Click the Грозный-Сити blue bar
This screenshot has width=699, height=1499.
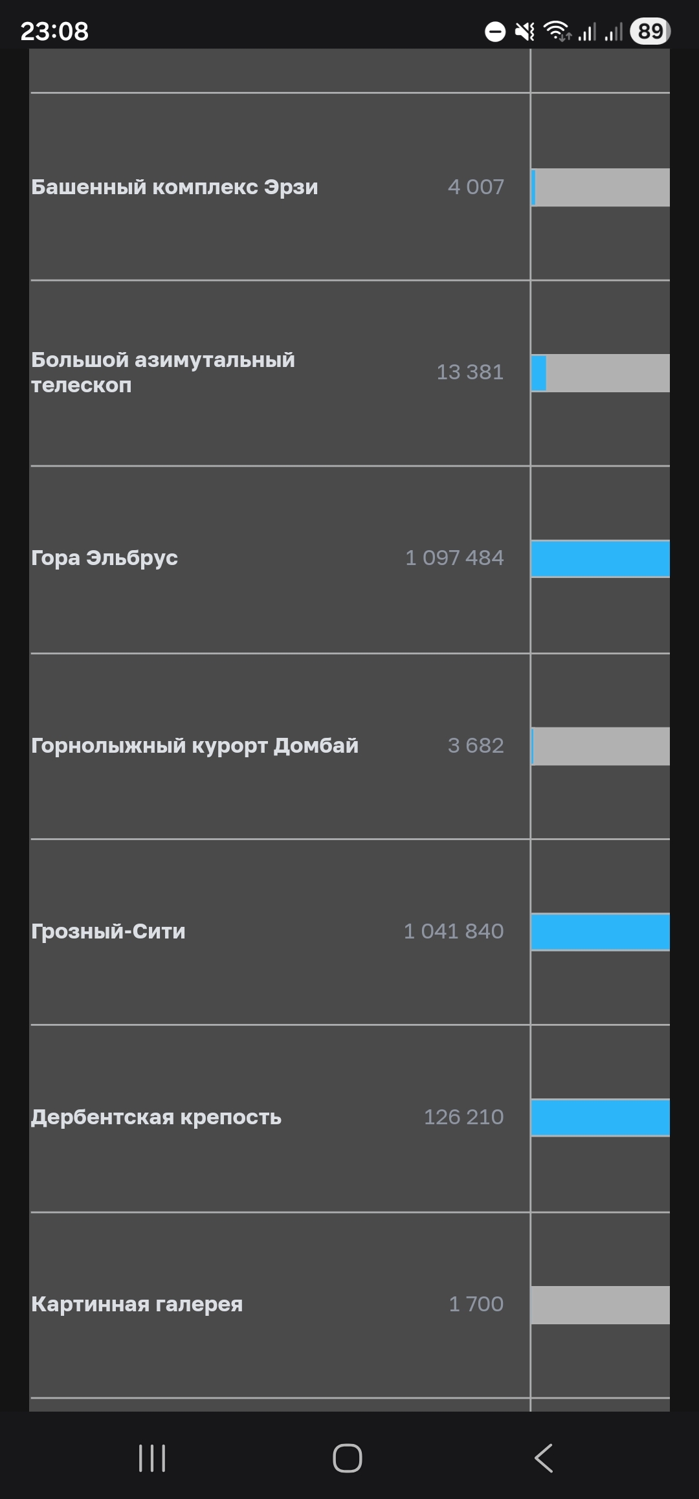(x=600, y=932)
